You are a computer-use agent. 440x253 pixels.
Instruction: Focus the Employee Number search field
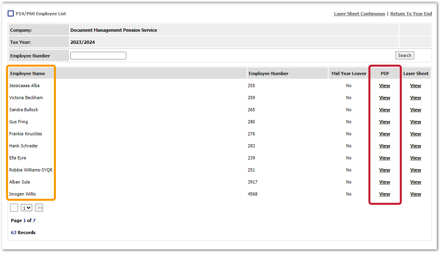click(x=98, y=55)
